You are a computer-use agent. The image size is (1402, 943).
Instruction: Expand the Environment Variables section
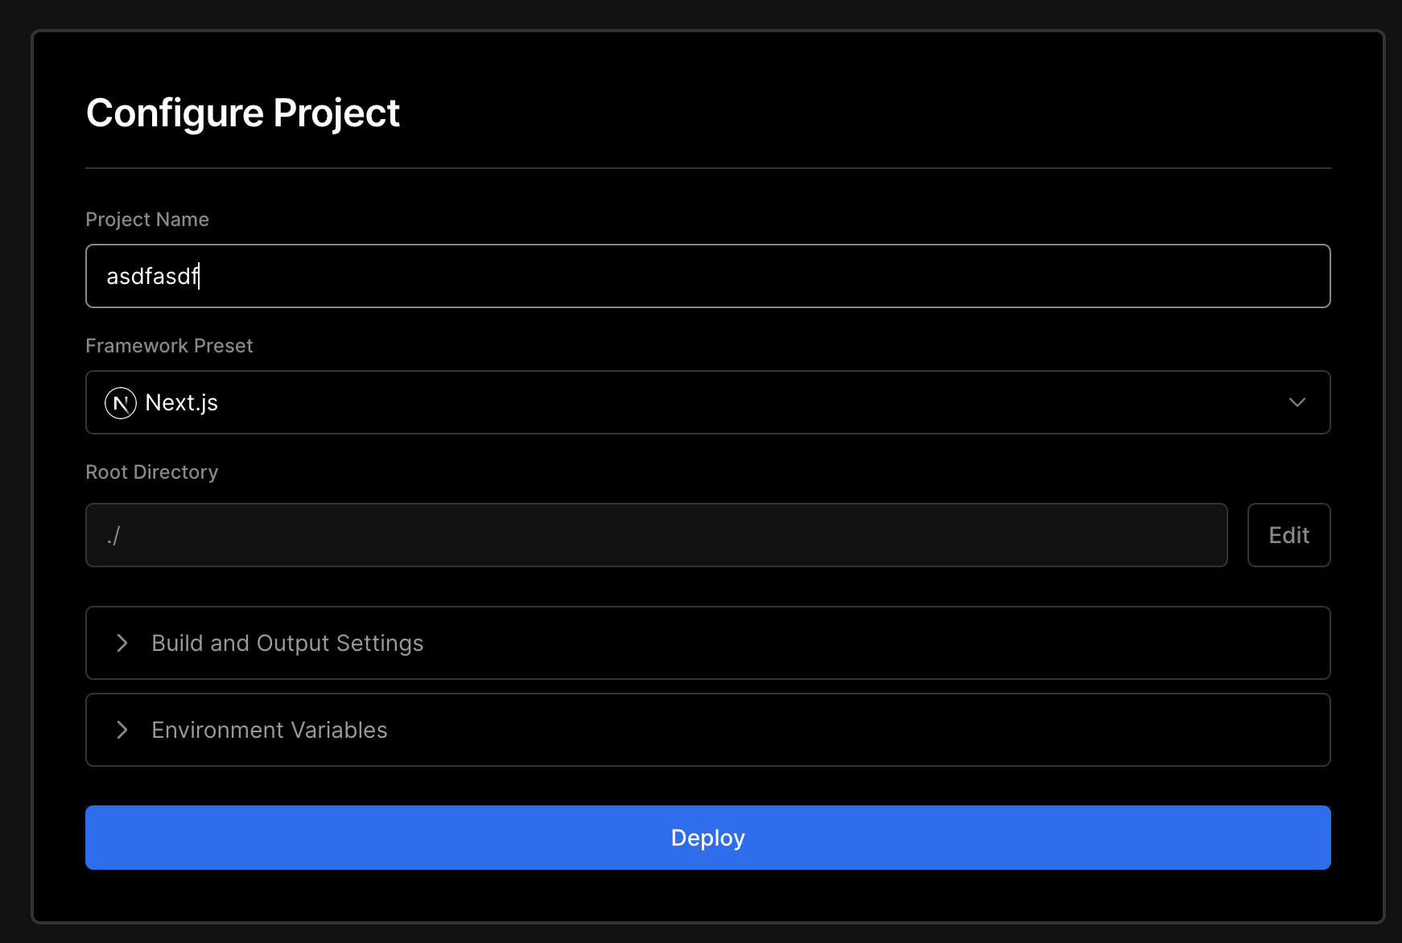point(707,730)
